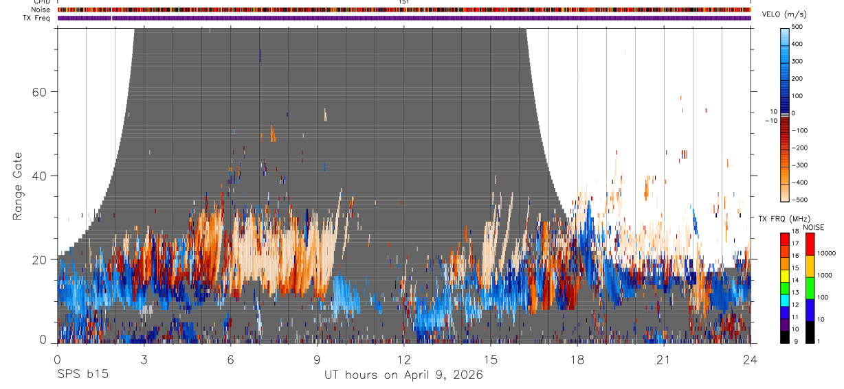Click the '3' hour tick label
This screenshot has width=844, height=389.
click(144, 359)
